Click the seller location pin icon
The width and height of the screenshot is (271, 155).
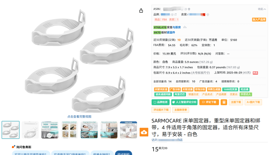(x=208, y=15)
